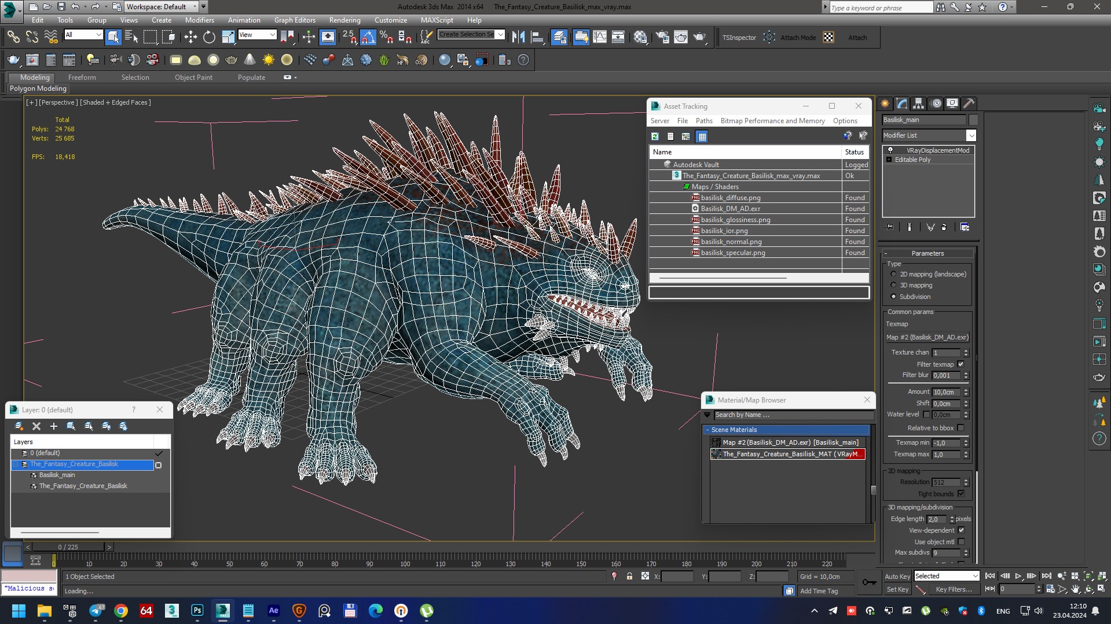Collapse the Scene Materials group
The image size is (1111, 624).
coord(786,430)
